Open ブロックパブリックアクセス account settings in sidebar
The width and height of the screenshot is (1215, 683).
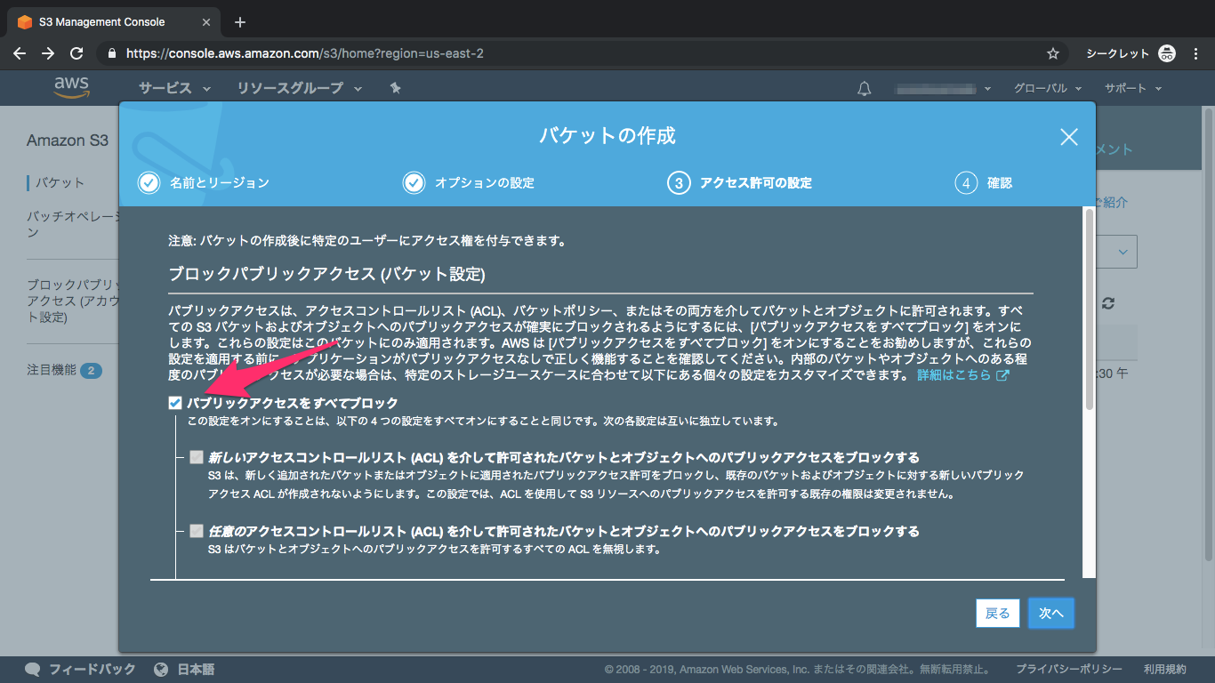point(73,301)
